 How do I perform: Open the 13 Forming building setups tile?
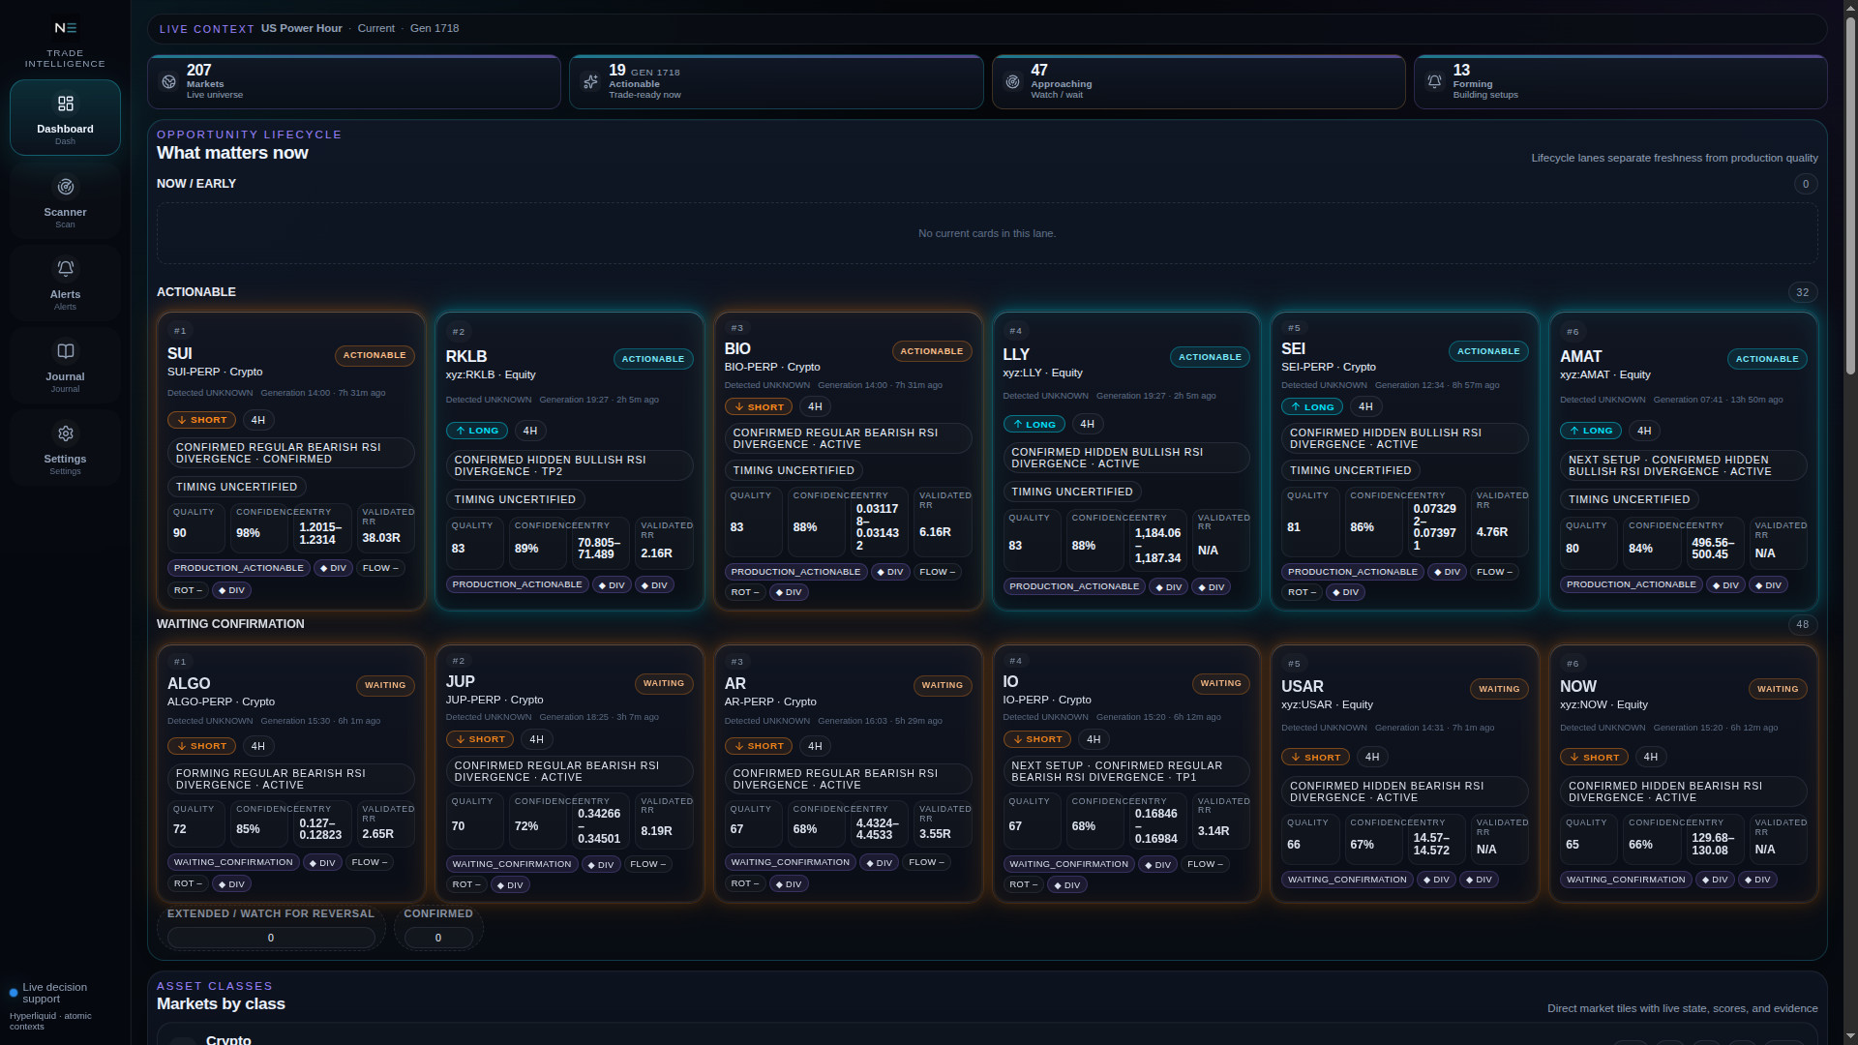tap(1620, 82)
